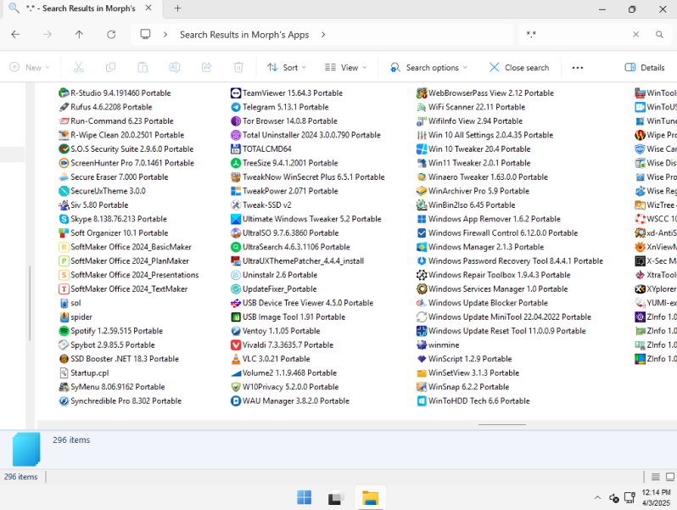677x510 pixels.
Task: Select the TOTALCMD64 entry
Action: click(261, 149)
